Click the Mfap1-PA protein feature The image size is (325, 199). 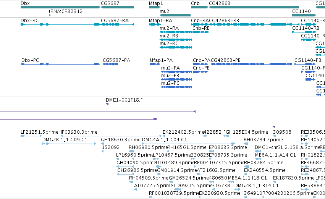155,64
